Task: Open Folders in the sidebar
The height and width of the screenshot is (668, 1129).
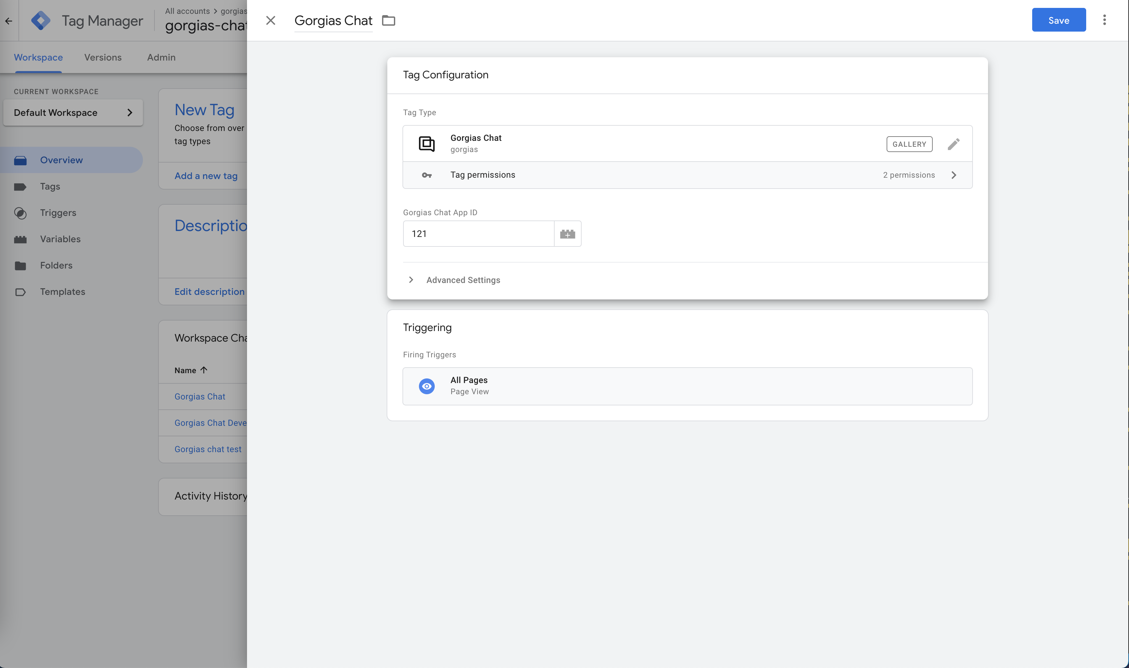Action: coord(56,266)
